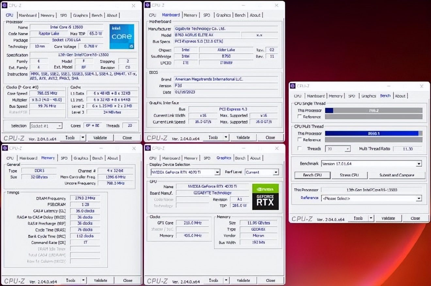Click the Board Manuf. value 'GIGABYTE Technology'

pyautogui.click(x=213, y=193)
